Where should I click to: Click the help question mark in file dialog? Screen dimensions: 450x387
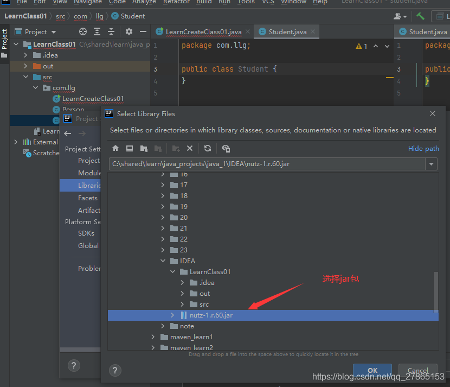115,370
